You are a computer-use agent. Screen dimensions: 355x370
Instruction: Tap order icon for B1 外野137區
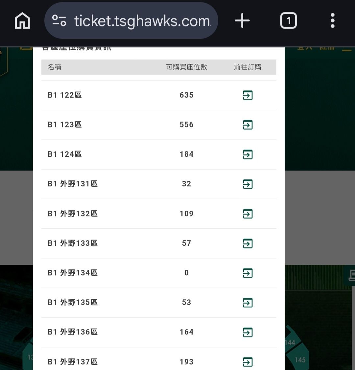(248, 362)
